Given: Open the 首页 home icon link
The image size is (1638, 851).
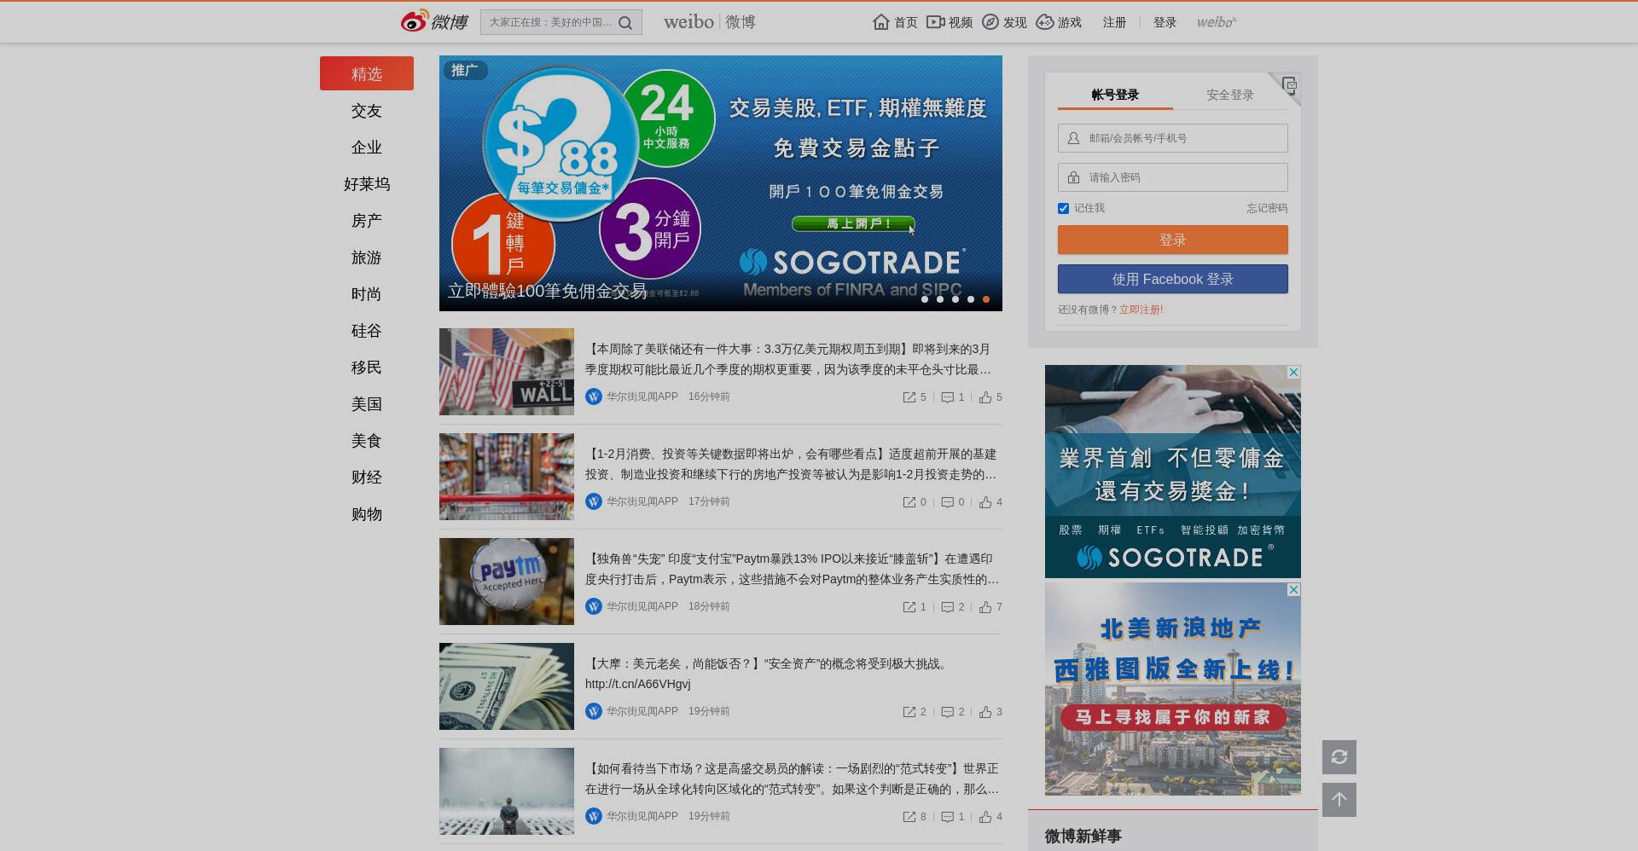Looking at the screenshot, I should pyautogui.click(x=881, y=22).
